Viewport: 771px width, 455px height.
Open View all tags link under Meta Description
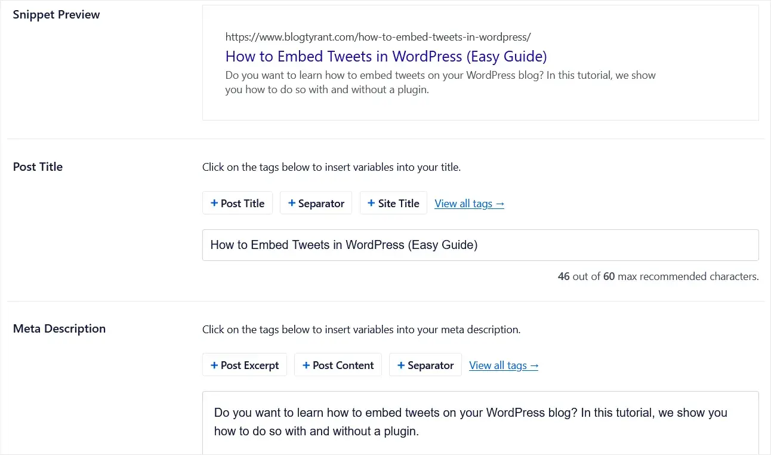(x=504, y=365)
